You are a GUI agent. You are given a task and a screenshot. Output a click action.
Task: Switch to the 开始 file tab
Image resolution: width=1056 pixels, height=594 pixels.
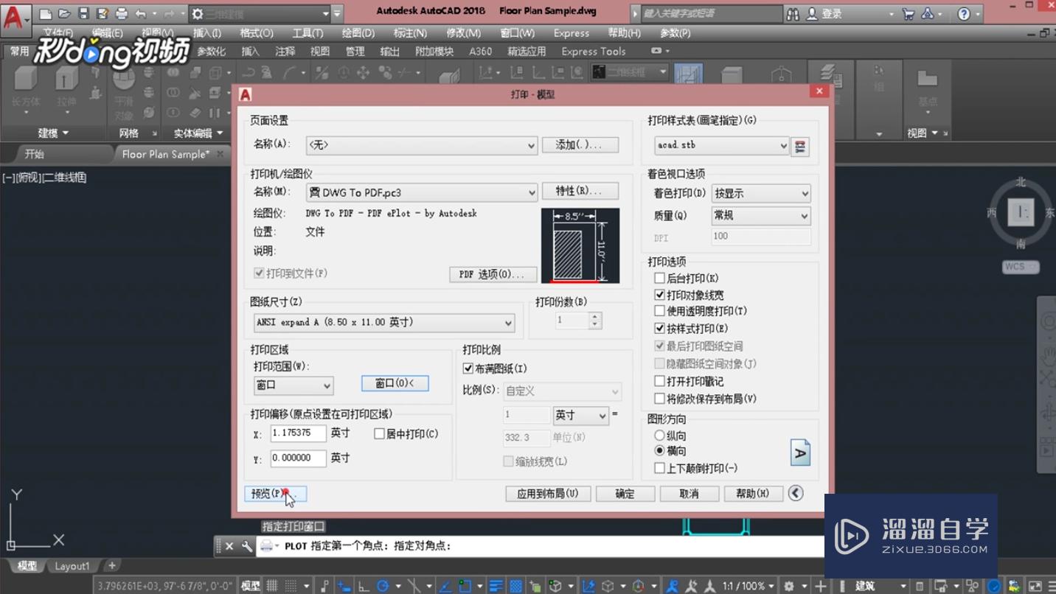click(34, 154)
